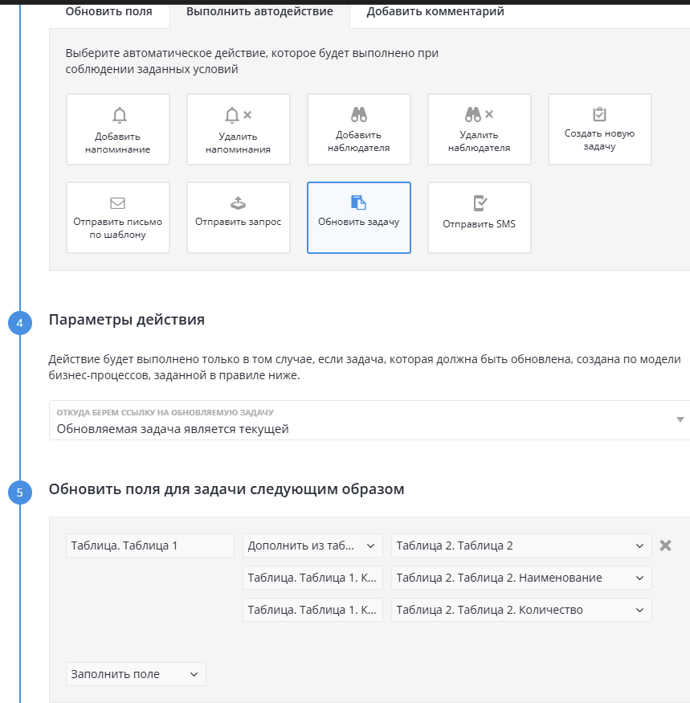The image size is (690, 703).
Task: Click the Delete reminders bell icon tile
Action: point(238,129)
